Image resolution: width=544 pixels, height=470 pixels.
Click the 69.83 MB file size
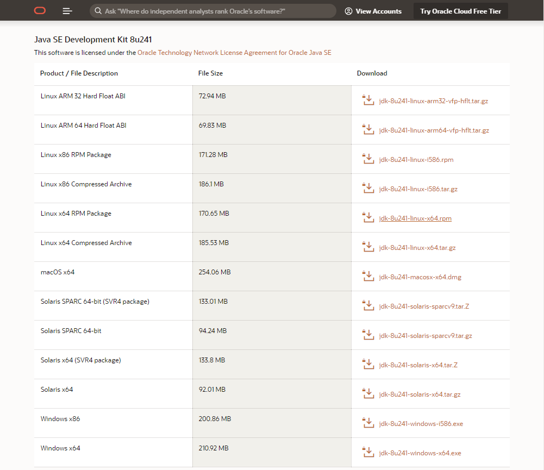(212, 126)
